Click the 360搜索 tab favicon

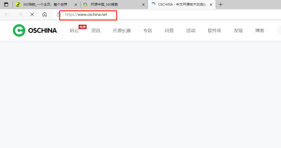[86, 5]
